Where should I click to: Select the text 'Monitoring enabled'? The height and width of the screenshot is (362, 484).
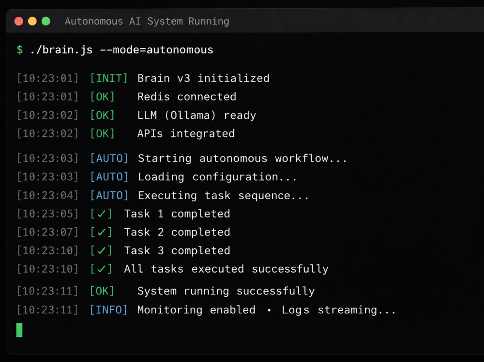coord(197,310)
